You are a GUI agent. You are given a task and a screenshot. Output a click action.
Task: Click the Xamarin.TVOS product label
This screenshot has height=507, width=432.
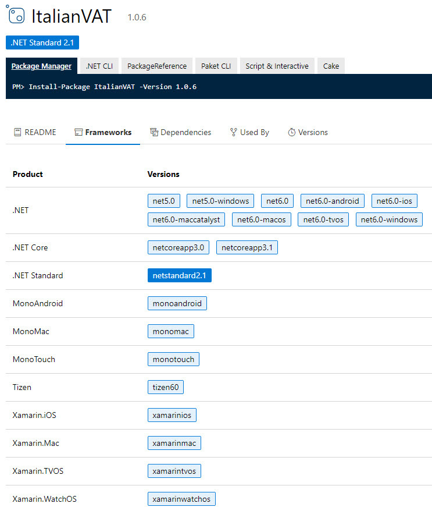(38, 471)
